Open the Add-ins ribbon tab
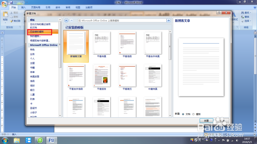The width and height of the screenshot is (257, 144). click(89, 7)
